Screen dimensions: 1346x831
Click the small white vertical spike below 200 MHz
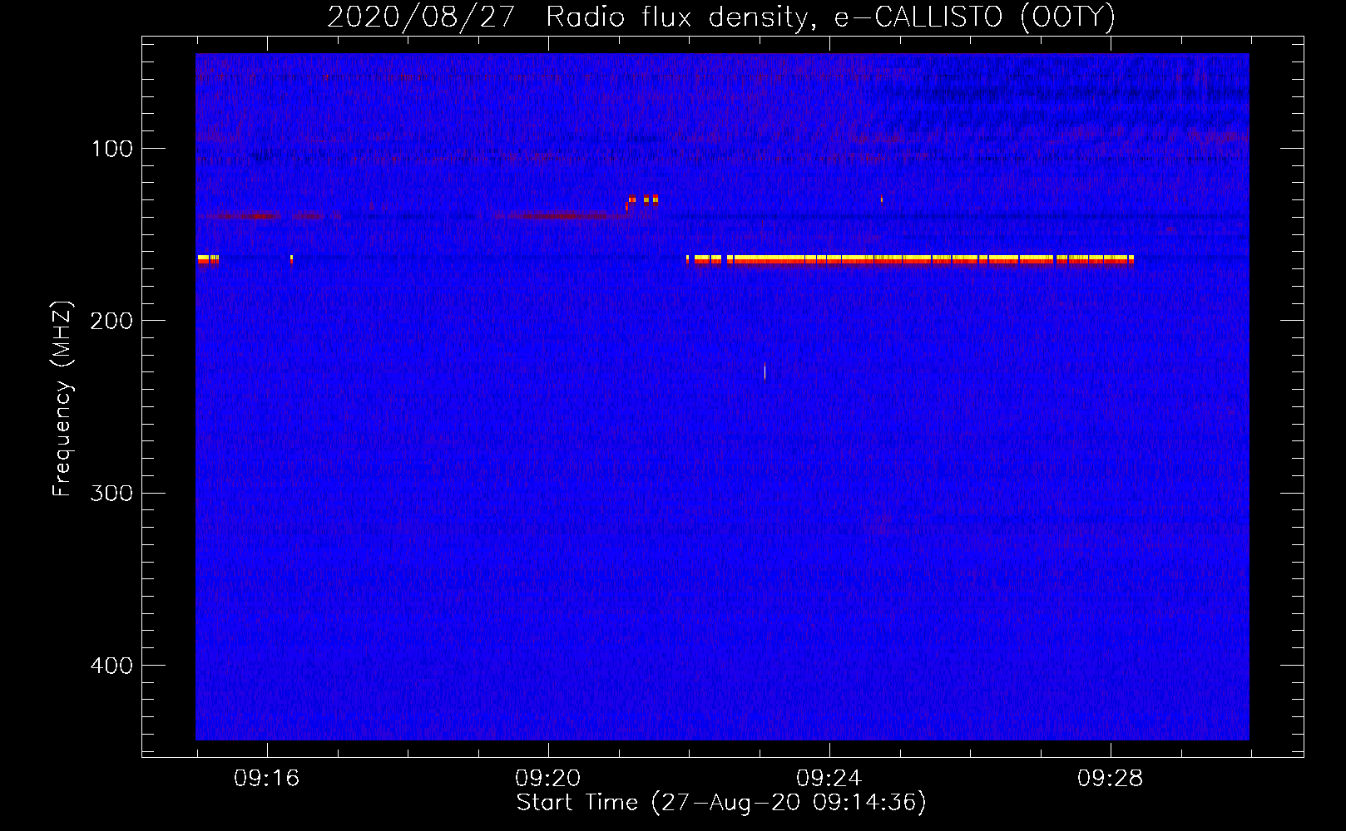pos(765,371)
